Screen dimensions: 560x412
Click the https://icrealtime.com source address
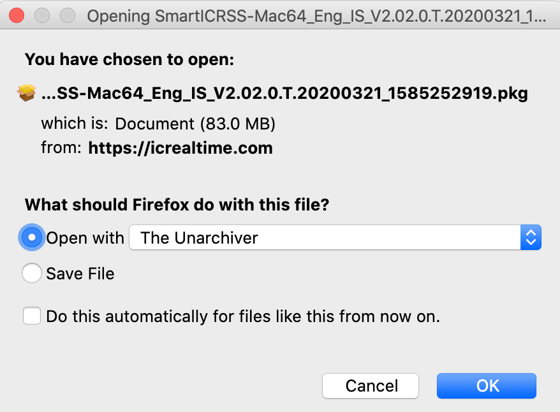click(x=181, y=148)
